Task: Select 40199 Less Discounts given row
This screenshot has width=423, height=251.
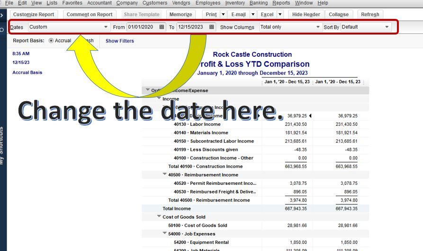Action: (x=255, y=149)
